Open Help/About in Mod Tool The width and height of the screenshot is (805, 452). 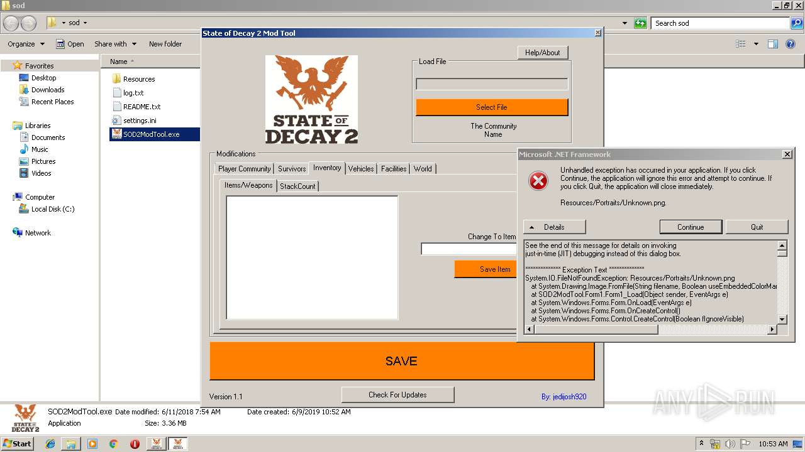pos(543,53)
